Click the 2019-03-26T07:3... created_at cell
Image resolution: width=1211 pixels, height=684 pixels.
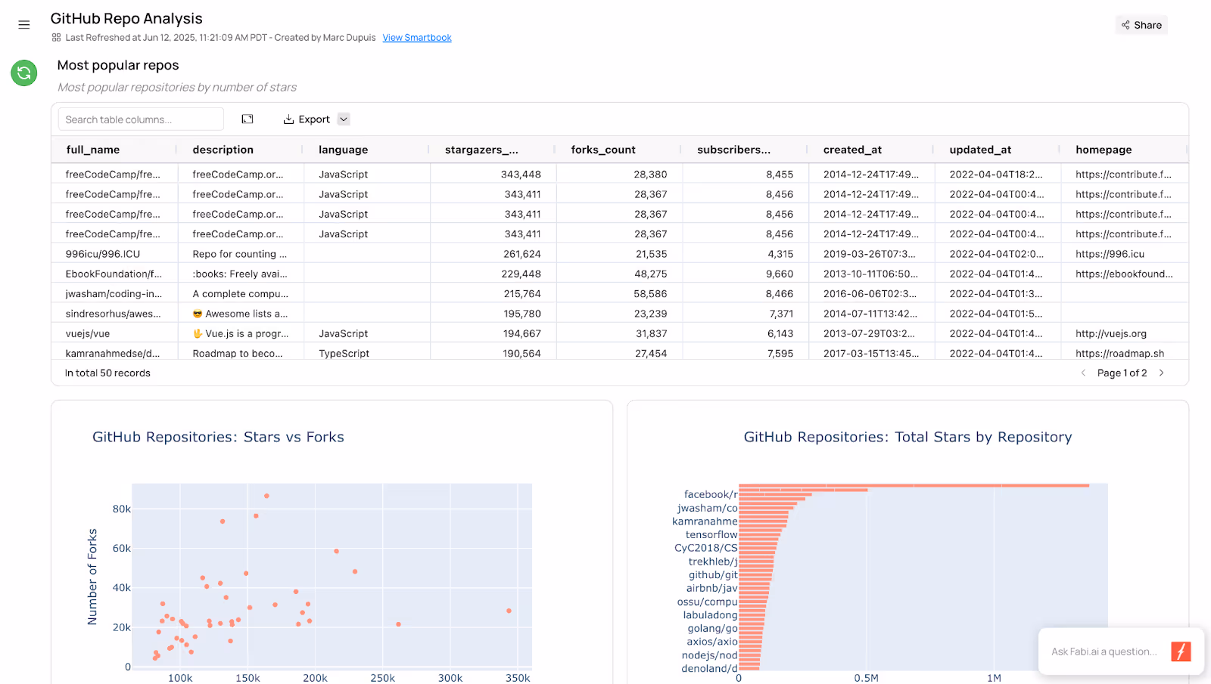tap(872, 254)
